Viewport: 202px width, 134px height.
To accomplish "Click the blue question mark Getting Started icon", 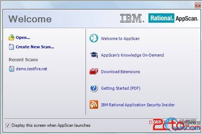I will click(x=94, y=88).
